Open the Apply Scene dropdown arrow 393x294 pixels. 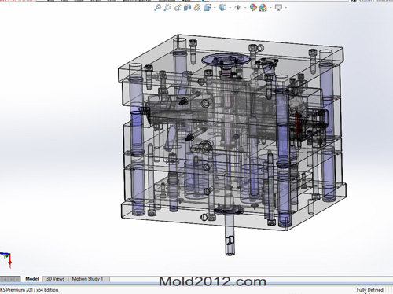(x=270, y=8)
